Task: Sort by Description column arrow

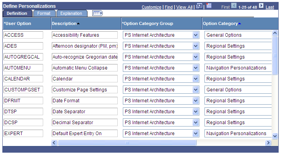Action: [x=78, y=23]
